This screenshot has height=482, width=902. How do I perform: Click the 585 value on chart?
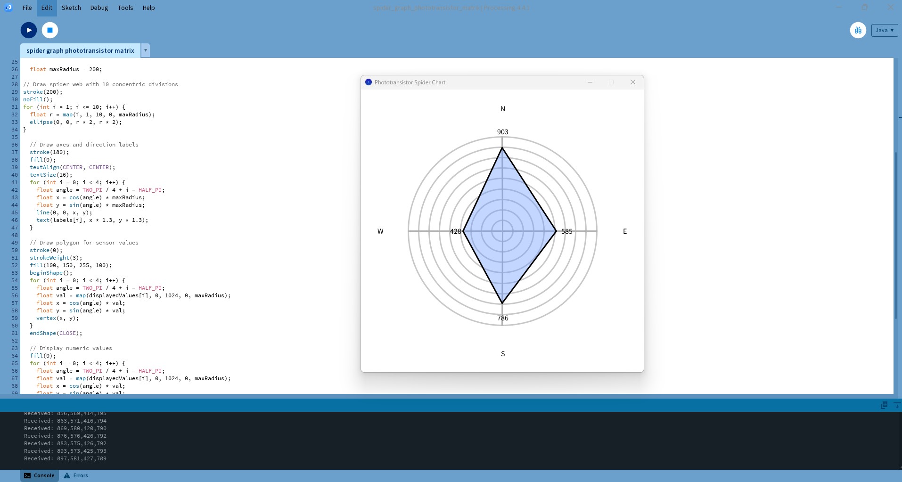567,231
